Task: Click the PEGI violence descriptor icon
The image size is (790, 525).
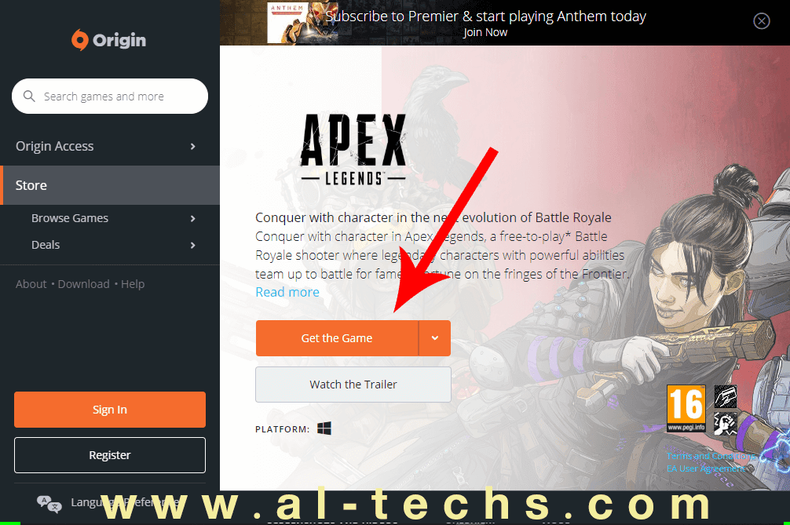Action: click(726, 423)
